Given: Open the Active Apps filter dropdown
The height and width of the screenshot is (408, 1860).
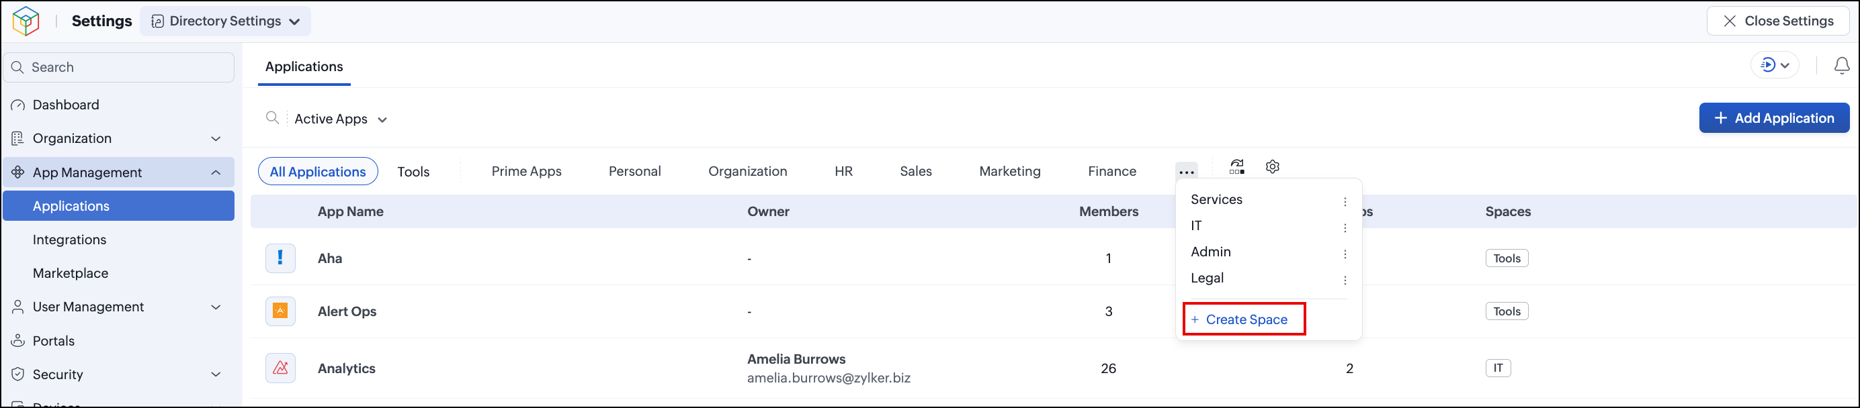Looking at the screenshot, I should tap(341, 119).
